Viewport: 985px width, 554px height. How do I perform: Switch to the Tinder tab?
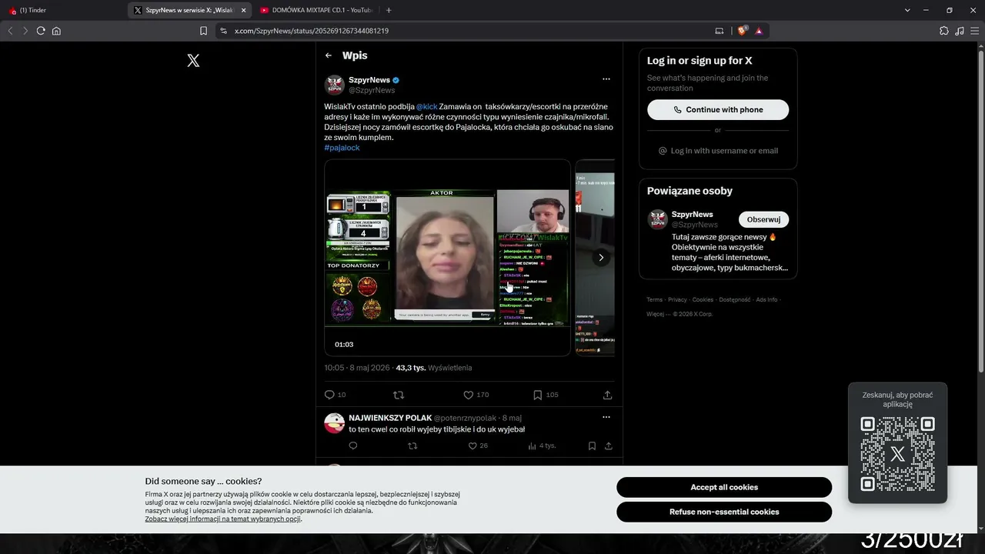(x=62, y=10)
